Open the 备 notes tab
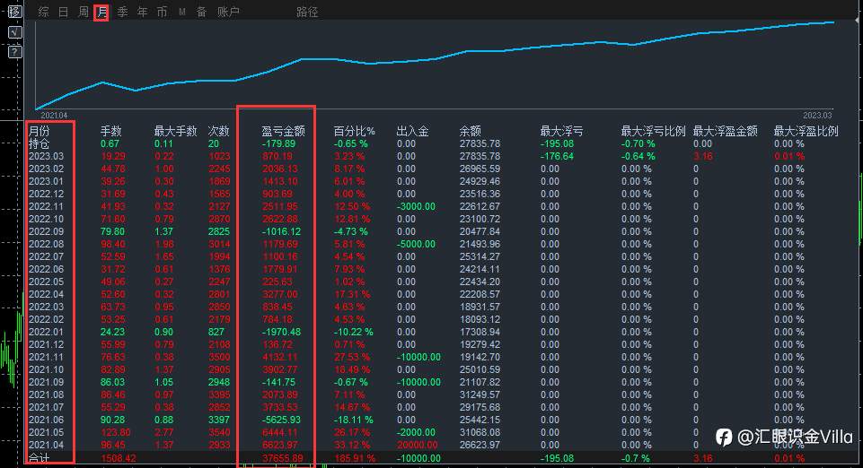This screenshot has height=468, width=863. coord(201,12)
